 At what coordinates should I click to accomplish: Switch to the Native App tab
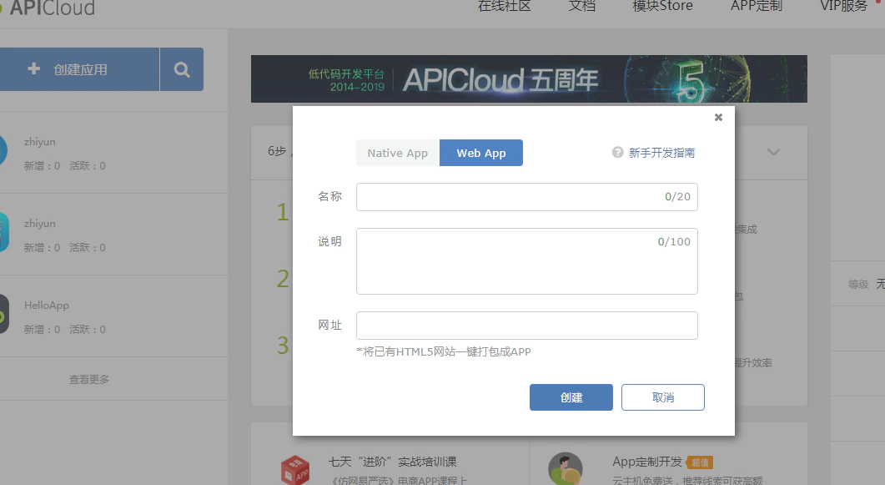point(397,153)
